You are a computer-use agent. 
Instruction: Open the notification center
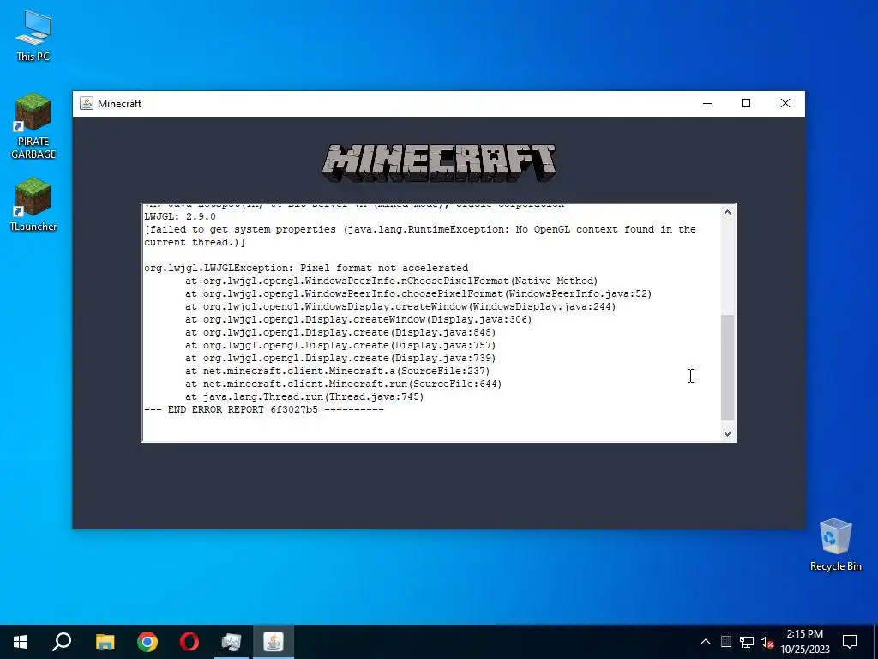[850, 642]
